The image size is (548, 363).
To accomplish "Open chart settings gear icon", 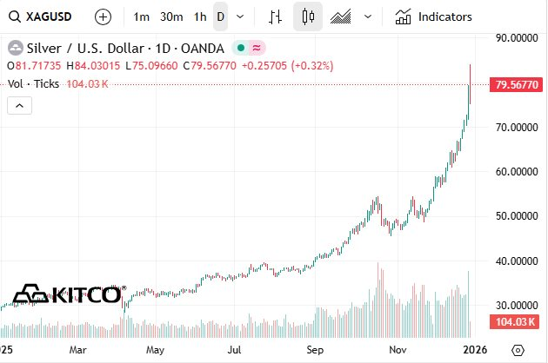I will (x=518, y=350).
